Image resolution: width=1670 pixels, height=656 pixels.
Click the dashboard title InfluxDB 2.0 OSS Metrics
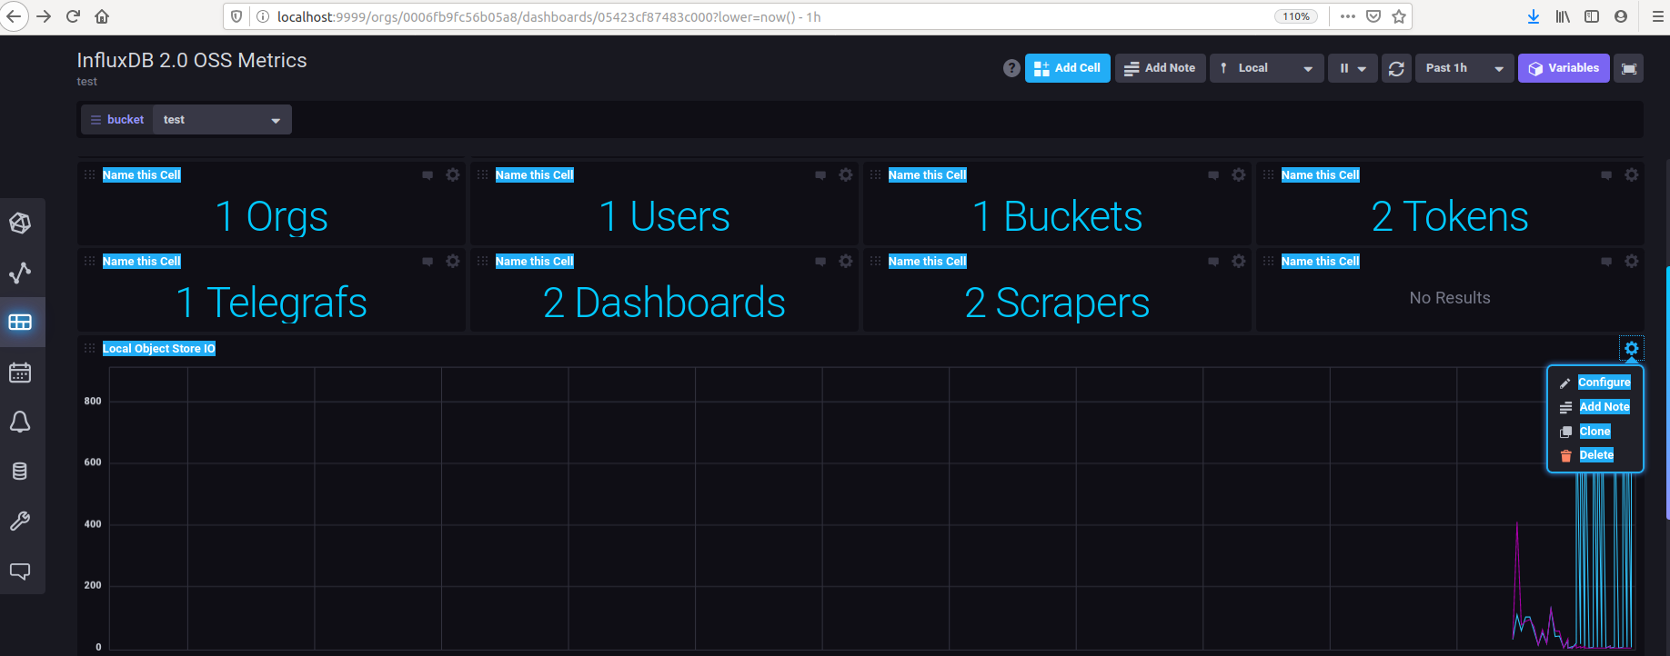coord(192,60)
